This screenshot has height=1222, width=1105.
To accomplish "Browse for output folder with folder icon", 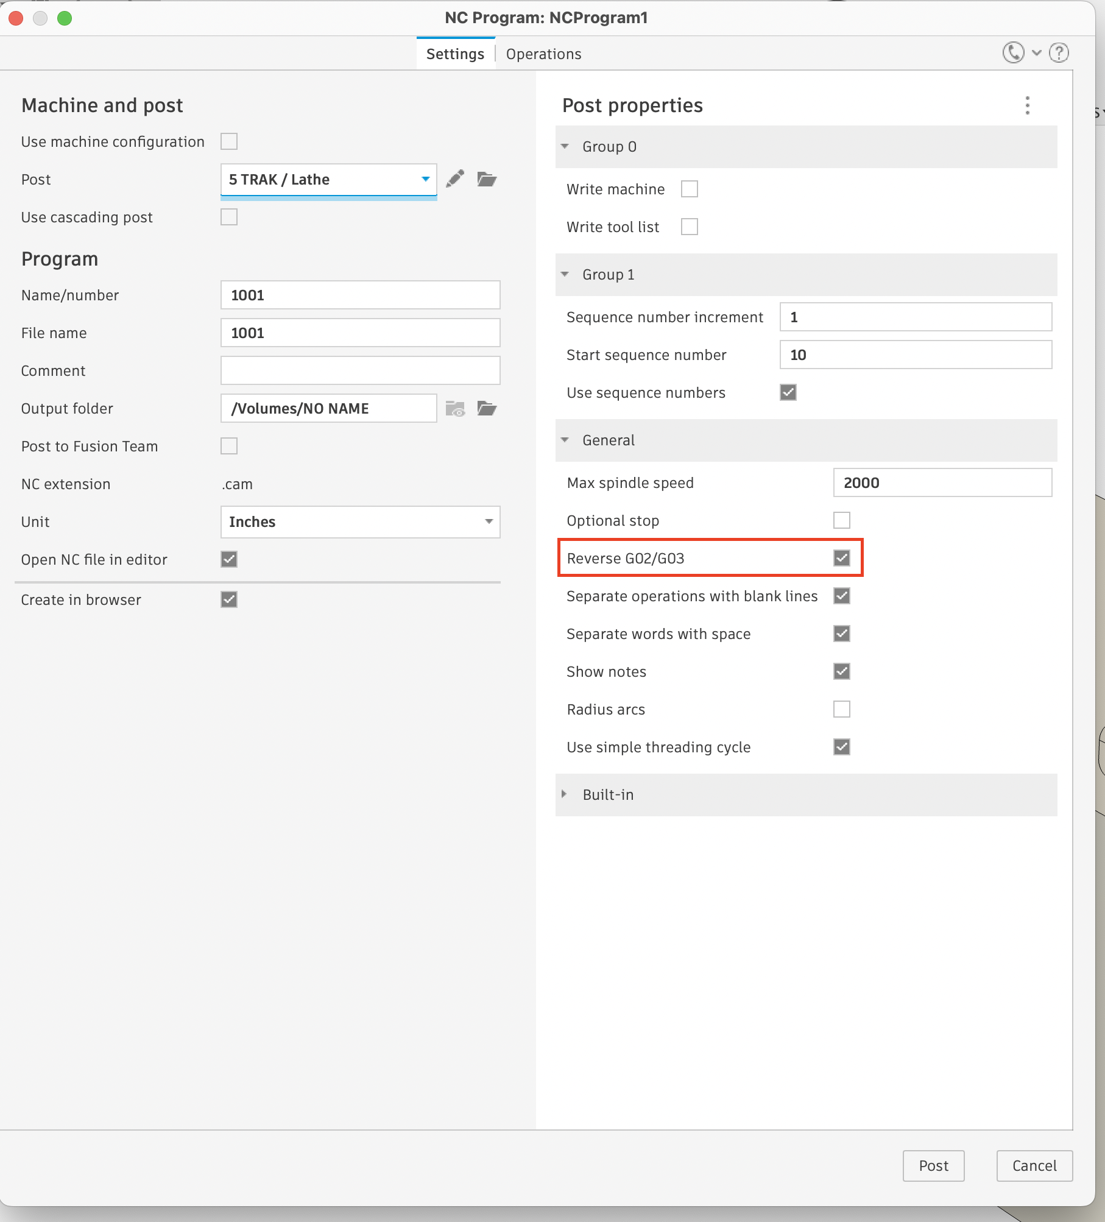I will point(487,409).
